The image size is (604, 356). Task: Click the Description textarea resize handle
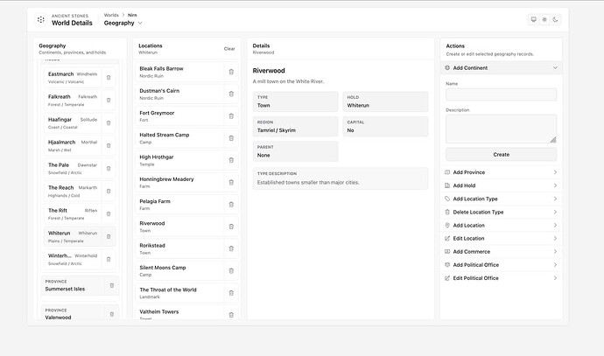click(x=553, y=140)
